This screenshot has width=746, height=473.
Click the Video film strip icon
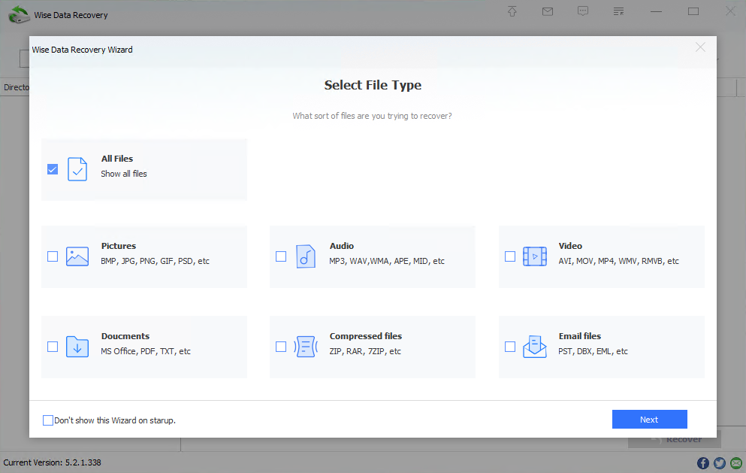[x=535, y=256]
